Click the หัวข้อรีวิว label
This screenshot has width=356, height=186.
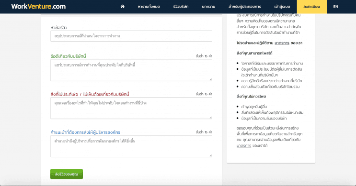click(59, 28)
